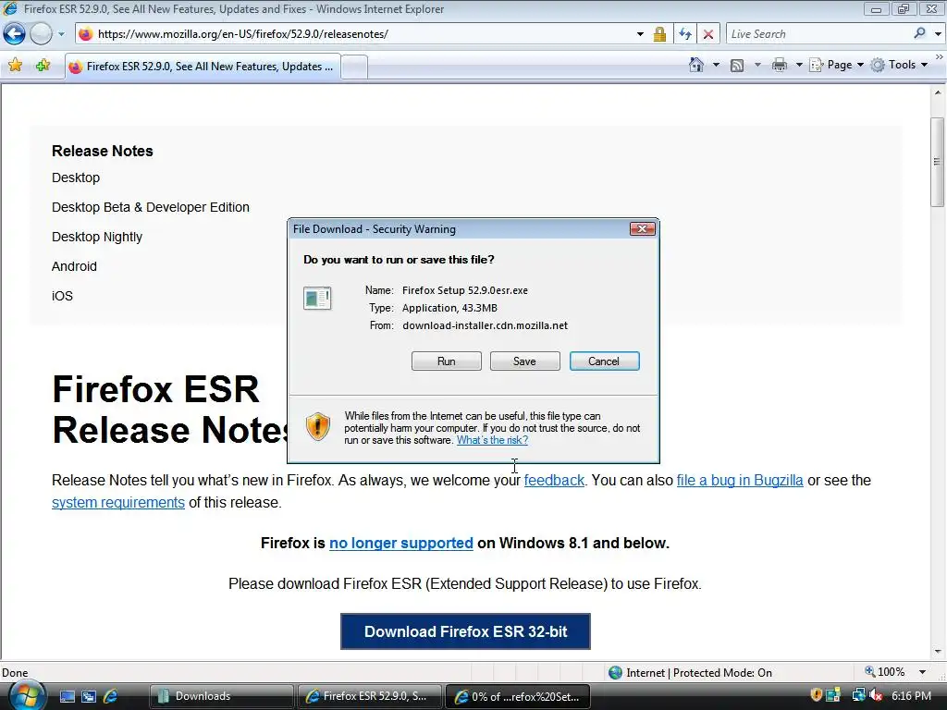Click the application file type icon
947x710 pixels.
click(x=317, y=299)
